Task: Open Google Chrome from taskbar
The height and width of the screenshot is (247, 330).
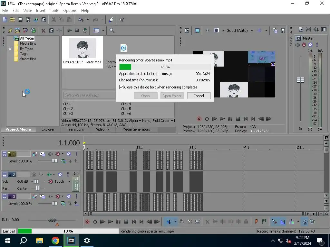Action: 55,241
